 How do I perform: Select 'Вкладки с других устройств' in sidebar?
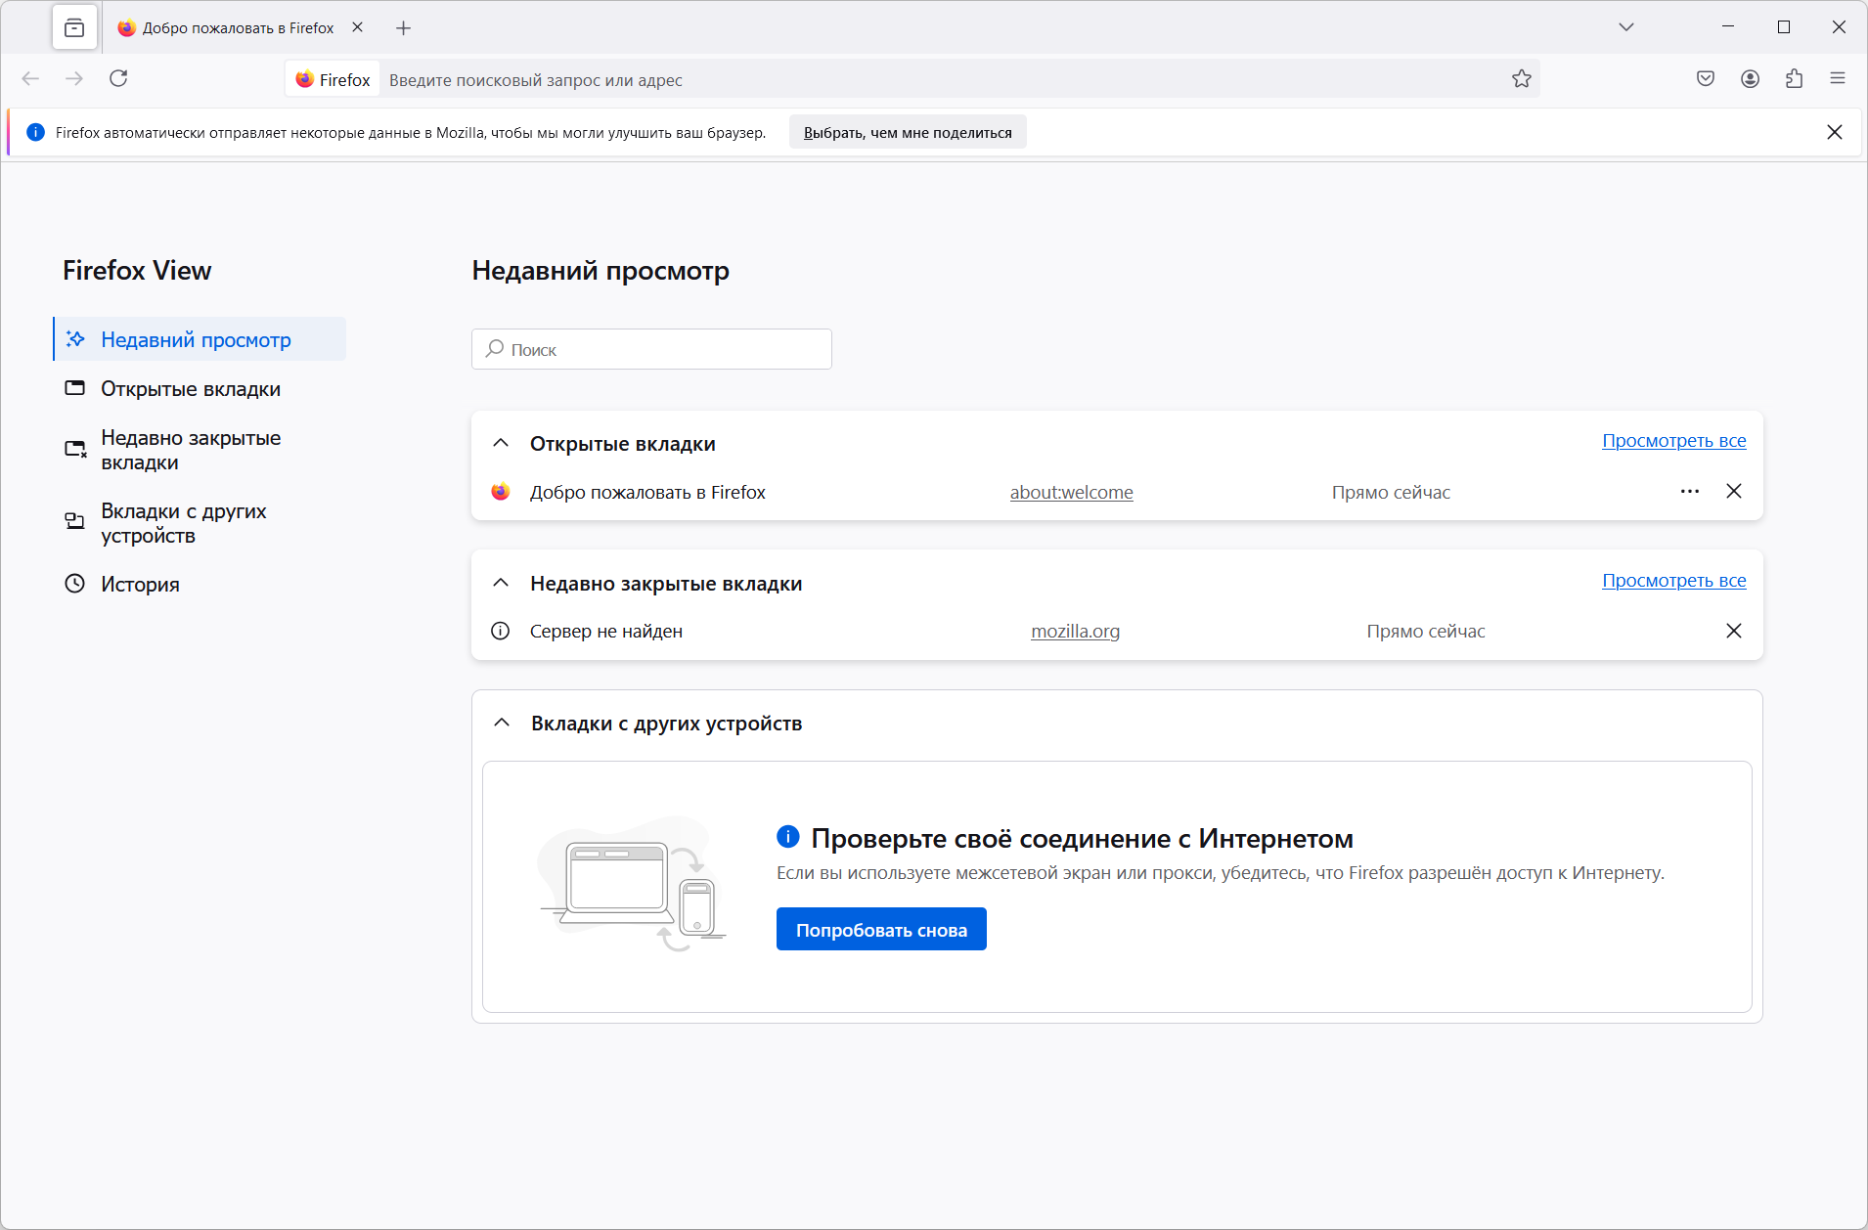click(x=200, y=523)
